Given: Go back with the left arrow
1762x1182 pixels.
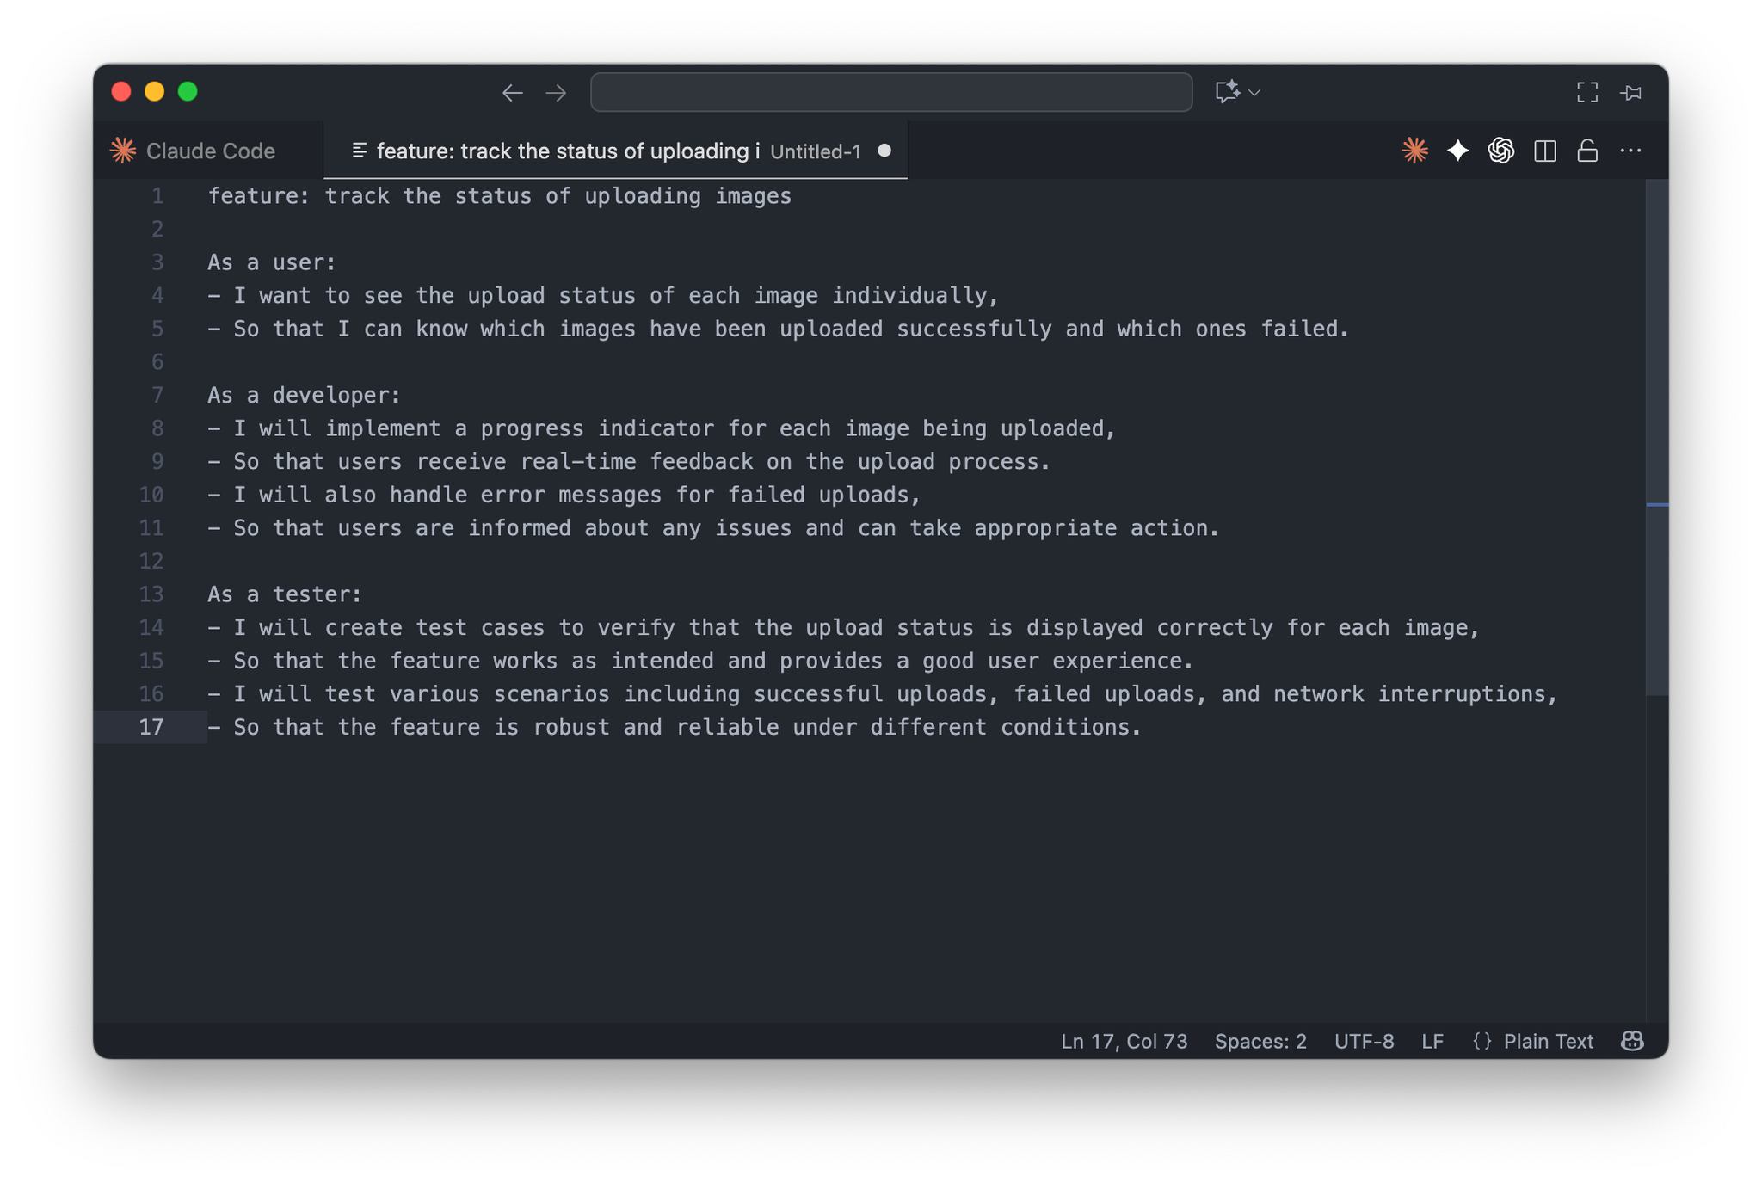Looking at the screenshot, I should click(513, 92).
